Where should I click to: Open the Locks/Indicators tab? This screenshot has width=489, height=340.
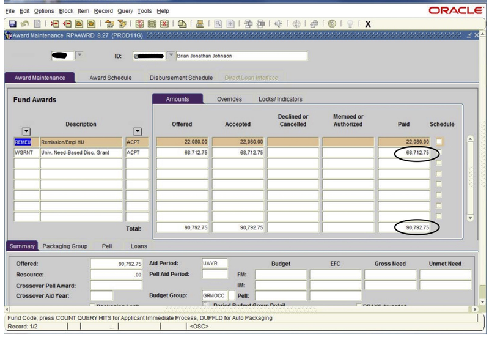click(x=281, y=99)
